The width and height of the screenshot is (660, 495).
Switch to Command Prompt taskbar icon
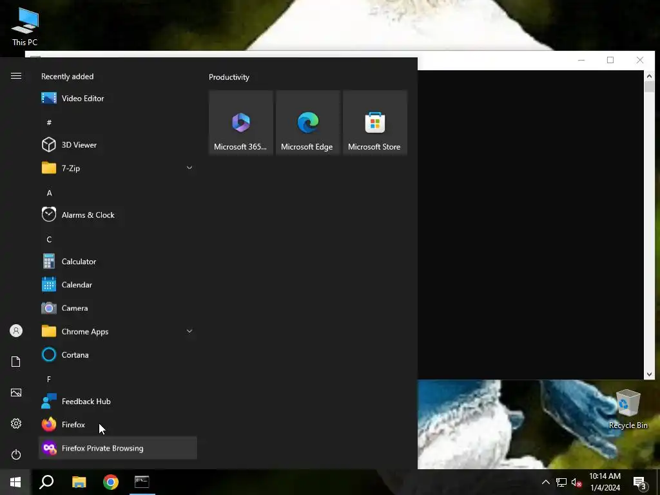[142, 482]
